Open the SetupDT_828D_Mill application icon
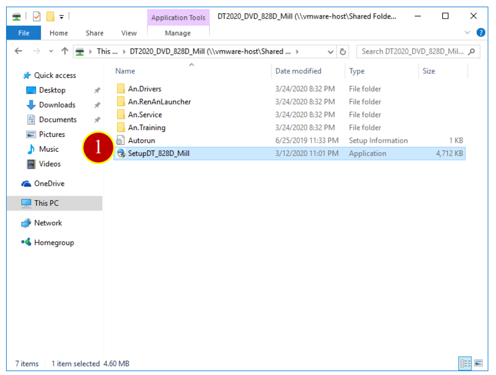 pos(121,153)
